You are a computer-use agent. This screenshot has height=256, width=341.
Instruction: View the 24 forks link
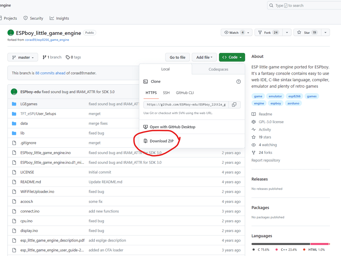coord(262,152)
